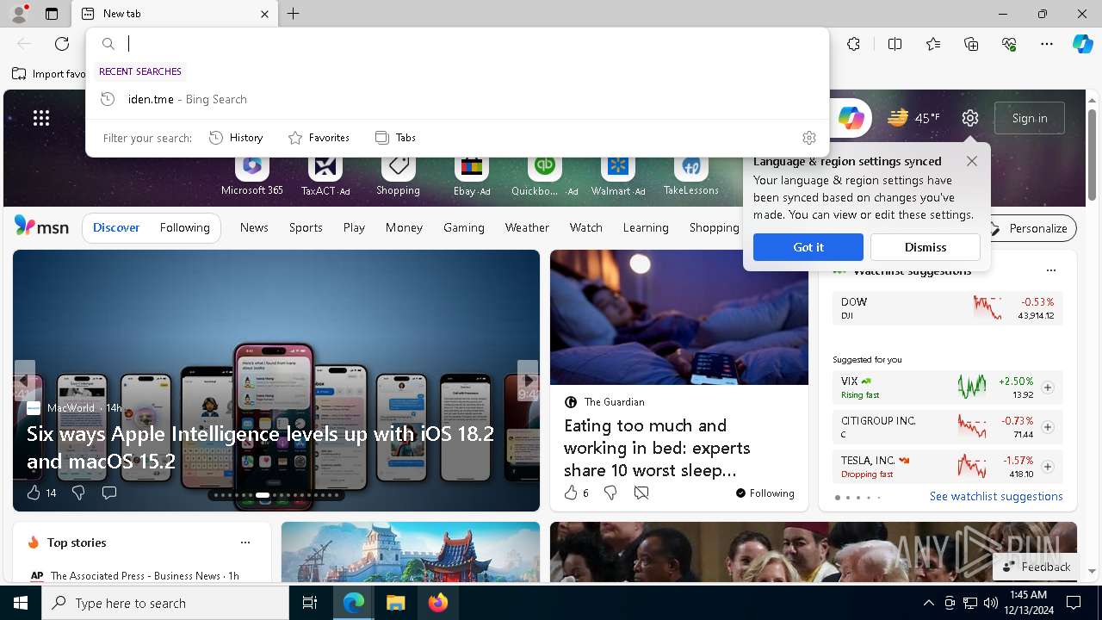Image resolution: width=1102 pixels, height=620 pixels.
Task: Click See watchlist suggestions link
Action: click(996, 496)
